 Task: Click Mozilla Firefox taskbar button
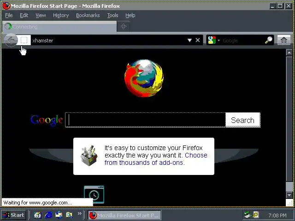tap(124, 215)
